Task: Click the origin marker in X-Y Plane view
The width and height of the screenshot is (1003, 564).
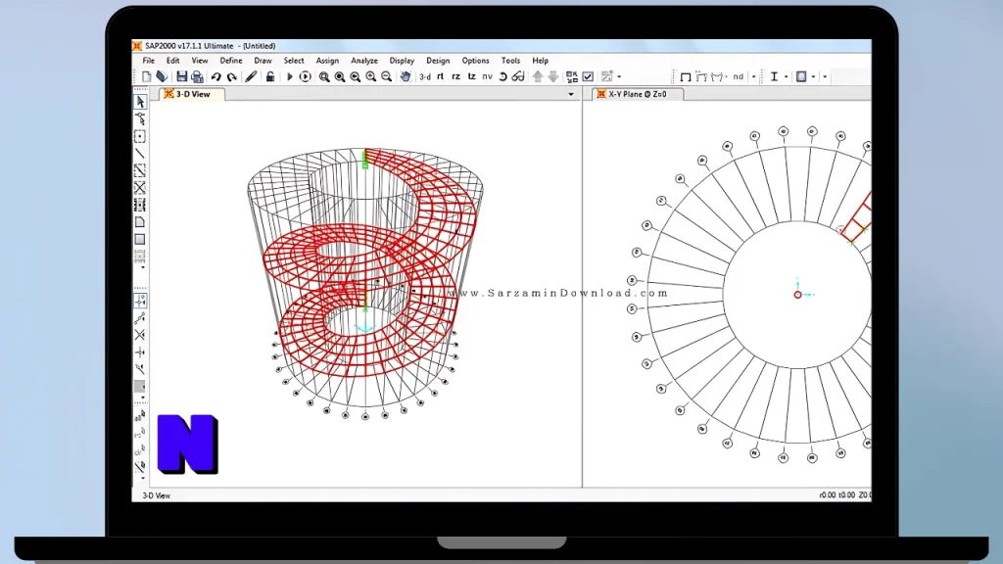Action: [x=797, y=295]
